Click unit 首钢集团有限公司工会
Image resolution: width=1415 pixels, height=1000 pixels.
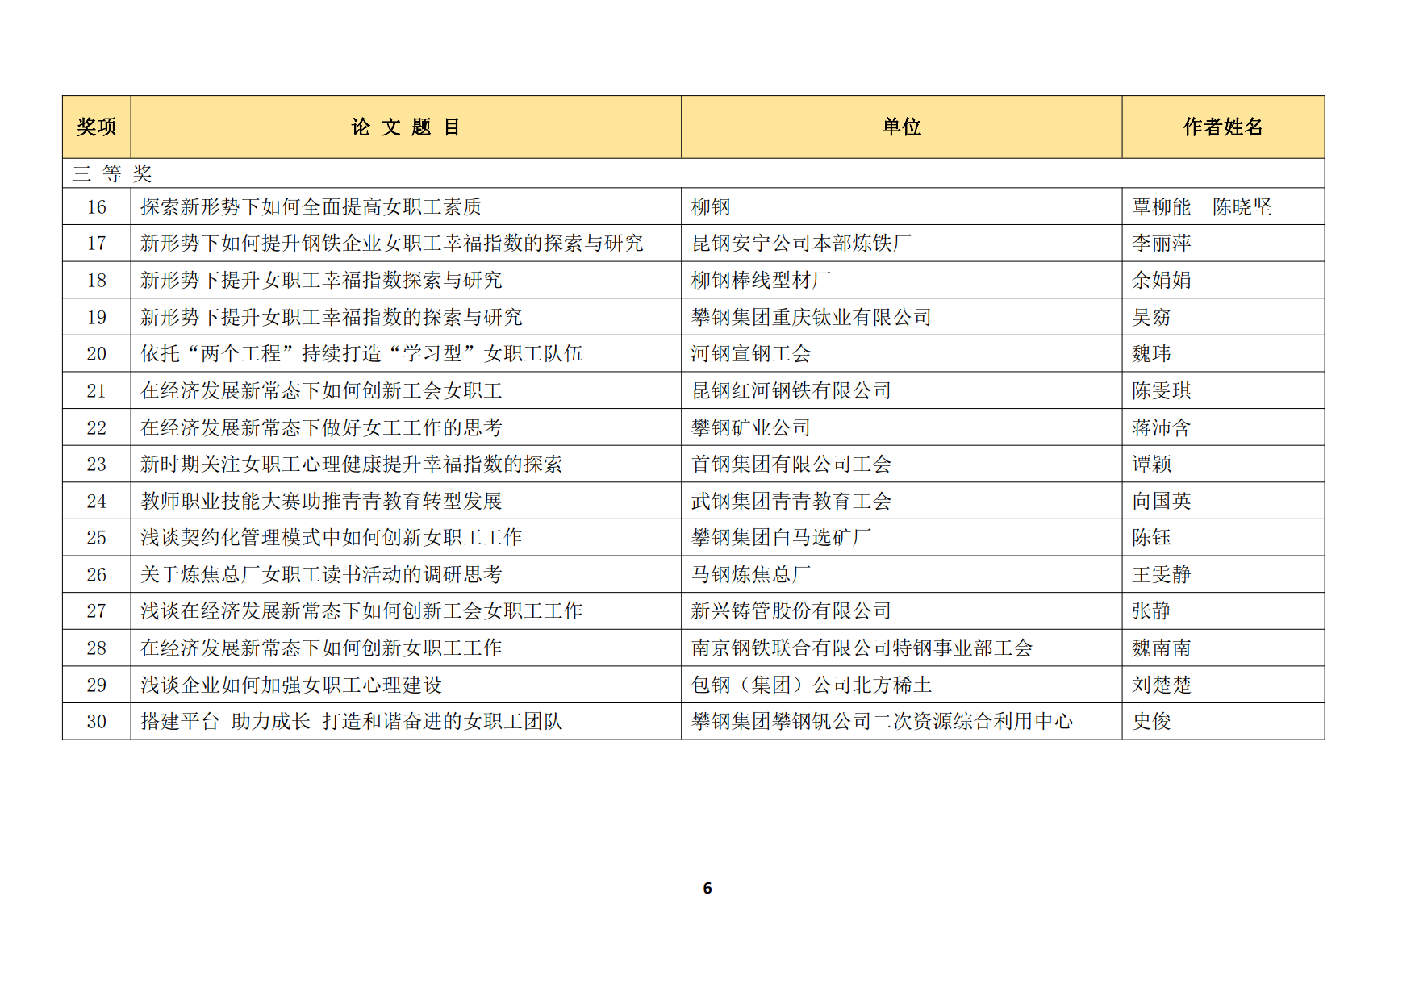(791, 465)
